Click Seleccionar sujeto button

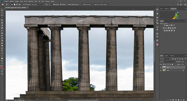click(87, 5)
